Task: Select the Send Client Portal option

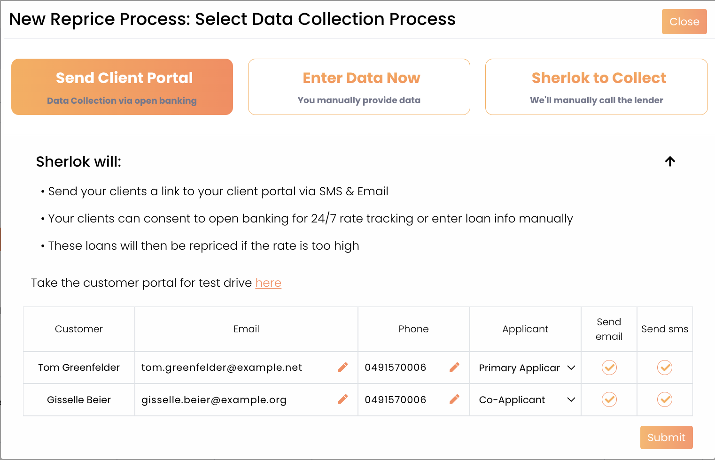Action: coord(122,87)
